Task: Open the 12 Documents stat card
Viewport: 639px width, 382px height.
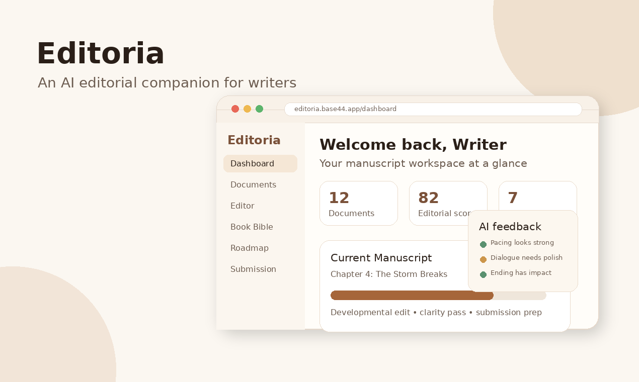Action: [359, 203]
